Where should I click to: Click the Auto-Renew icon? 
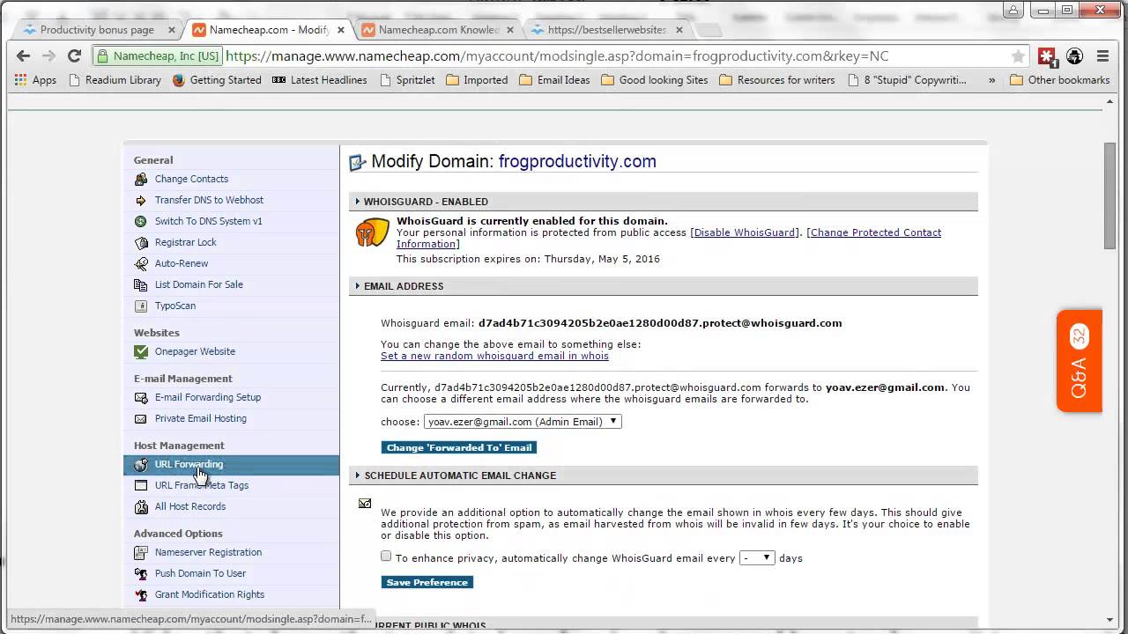(141, 263)
